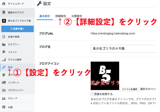160x112 pixels.
Task: Open the 詳細設定 tab
Action: (61, 16)
